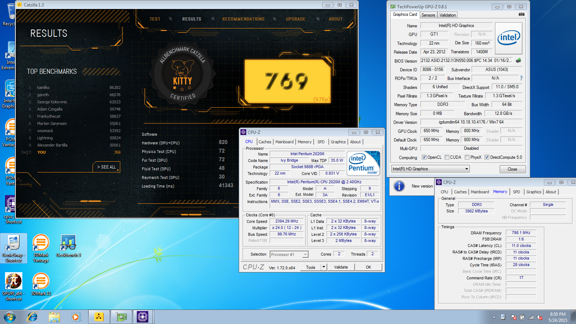Screen dimensions: 576x324
Task: Click the Loading Time result 41343
Action: (226, 185)
